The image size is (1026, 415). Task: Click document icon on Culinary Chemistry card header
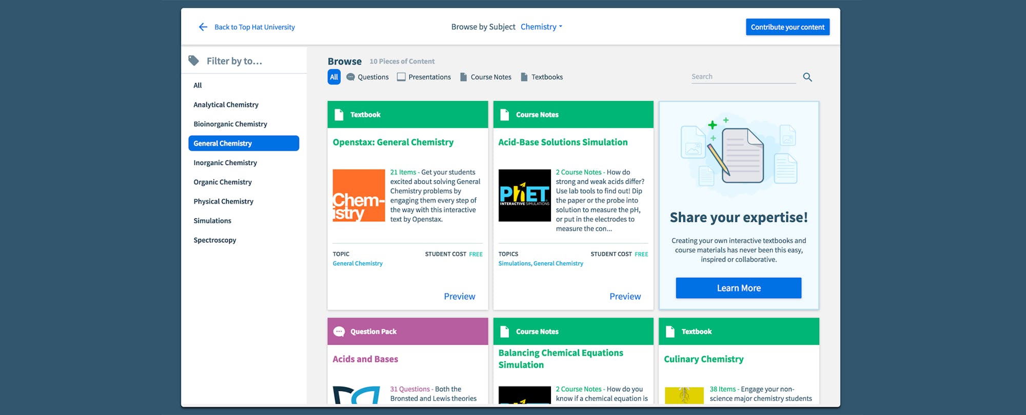click(670, 331)
